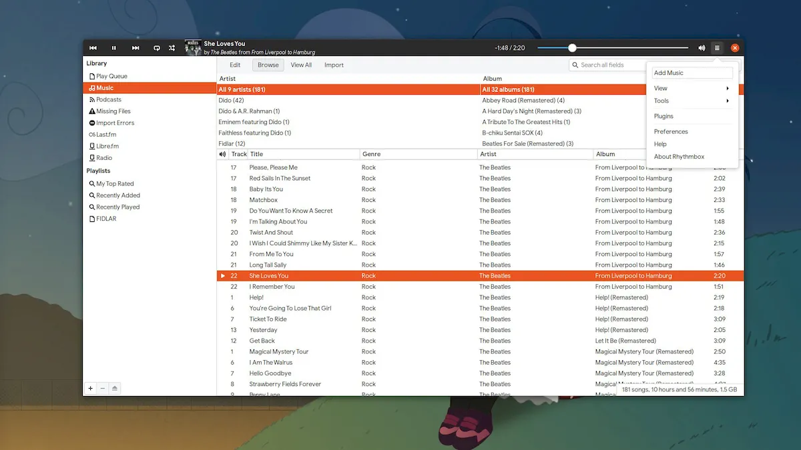Click the Edit toolbar button
Viewport: 801px width, 450px height.
click(x=235, y=65)
